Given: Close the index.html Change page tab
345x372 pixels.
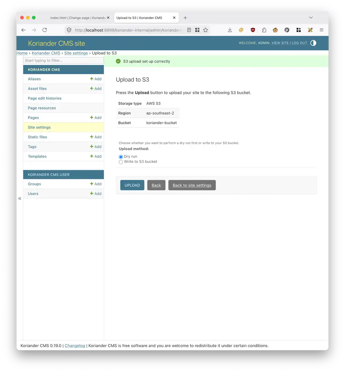Looking at the screenshot, I should (x=108, y=18).
